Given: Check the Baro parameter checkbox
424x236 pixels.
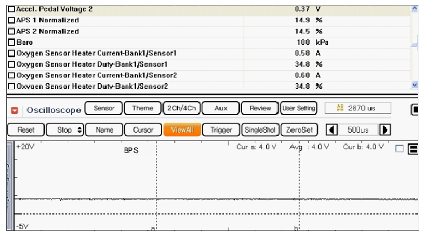Looking at the screenshot, I should coord(11,42).
